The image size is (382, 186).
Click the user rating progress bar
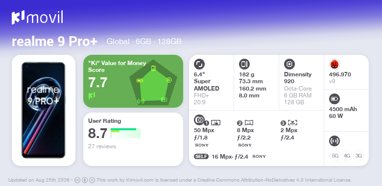[x=126, y=133]
